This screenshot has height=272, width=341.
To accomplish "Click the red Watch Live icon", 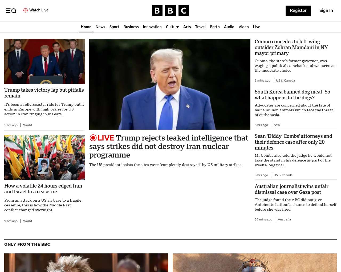I will tap(26, 10).
